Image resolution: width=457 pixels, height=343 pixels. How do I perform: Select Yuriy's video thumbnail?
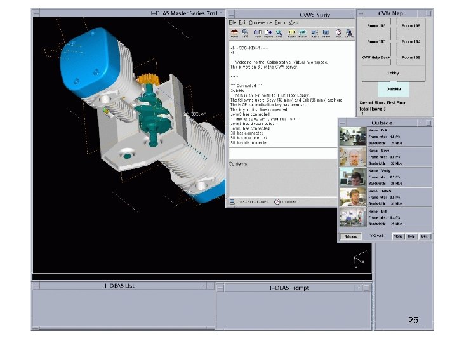pyautogui.click(x=353, y=177)
